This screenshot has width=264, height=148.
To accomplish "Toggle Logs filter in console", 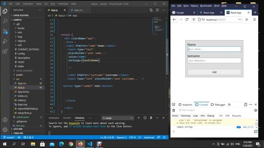I will (x=195, y=116).
